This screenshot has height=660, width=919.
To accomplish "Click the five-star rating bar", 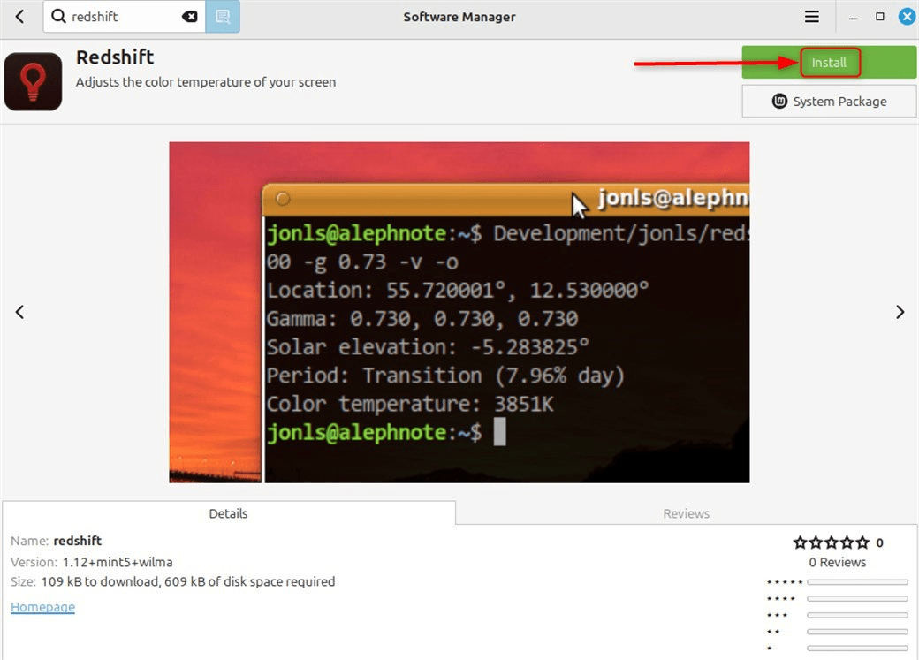I will [x=857, y=582].
